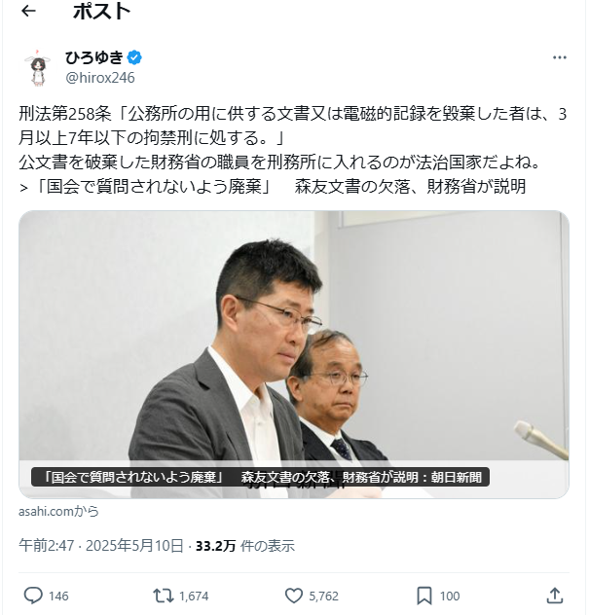The width and height of the screenshot is (589, 615).
Task: Visit the @hirox246 handle
Action: coord(100,78)
